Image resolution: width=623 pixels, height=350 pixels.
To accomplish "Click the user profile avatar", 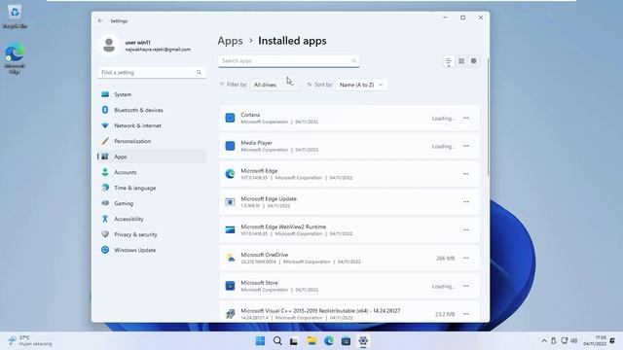I will (x=109, y=45).
